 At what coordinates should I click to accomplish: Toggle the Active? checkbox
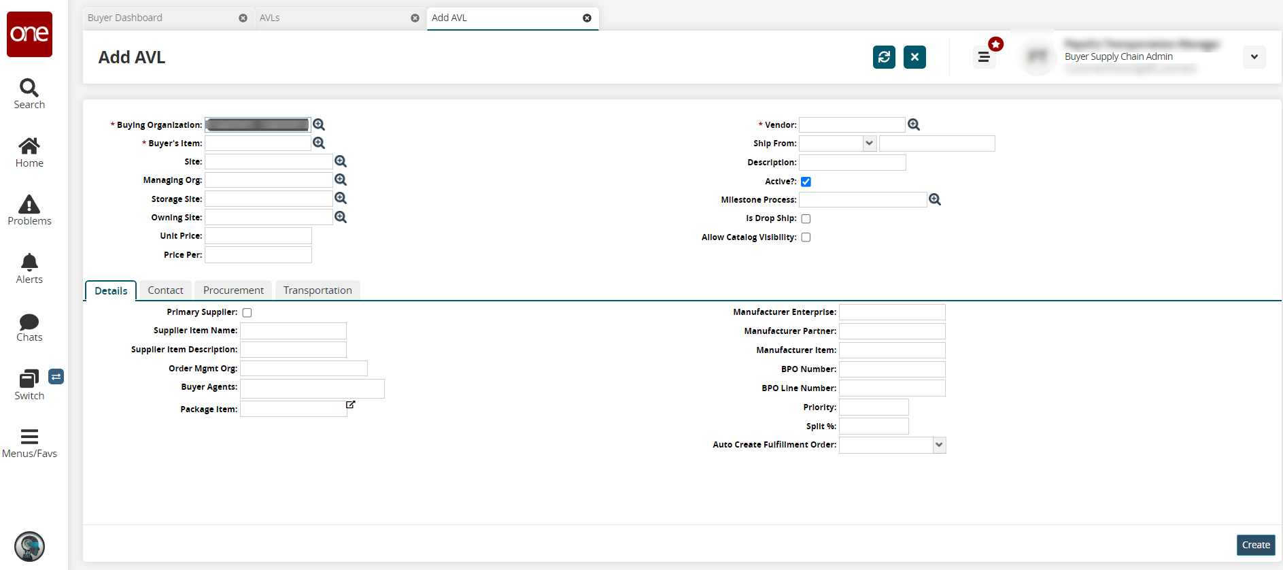tap(806, 182)
